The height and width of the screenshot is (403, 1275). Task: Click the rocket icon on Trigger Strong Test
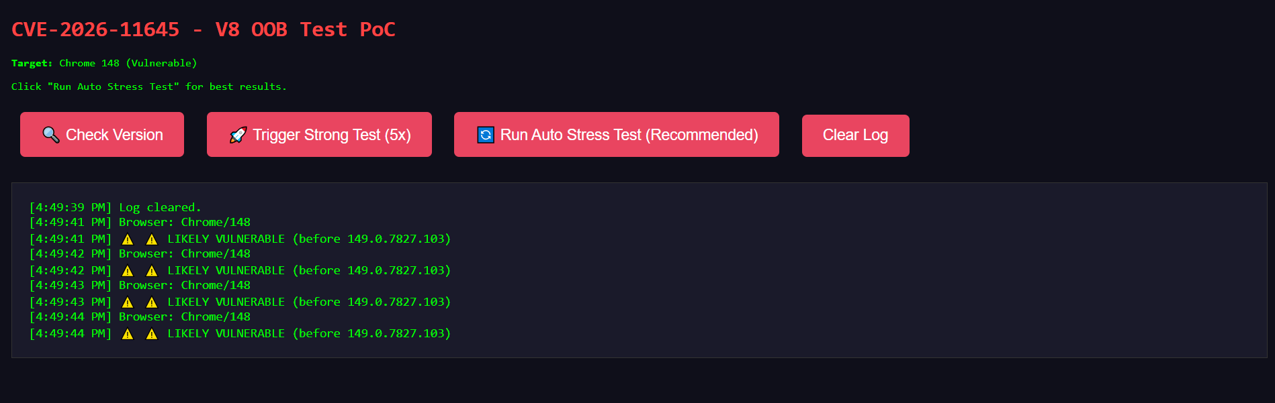point(238,135)
